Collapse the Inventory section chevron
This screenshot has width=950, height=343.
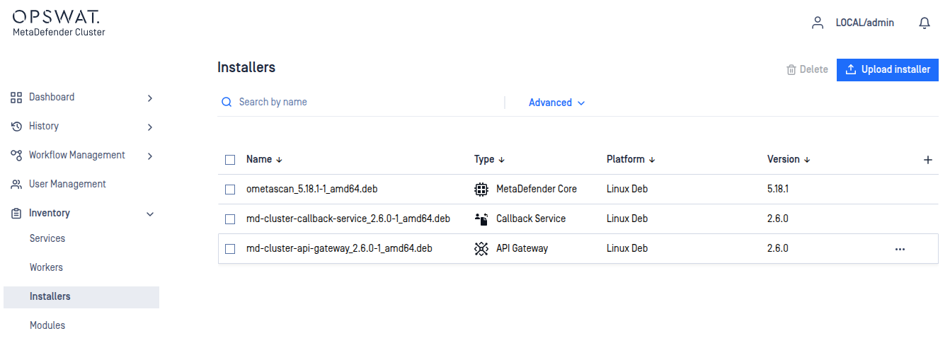(149, 214)
